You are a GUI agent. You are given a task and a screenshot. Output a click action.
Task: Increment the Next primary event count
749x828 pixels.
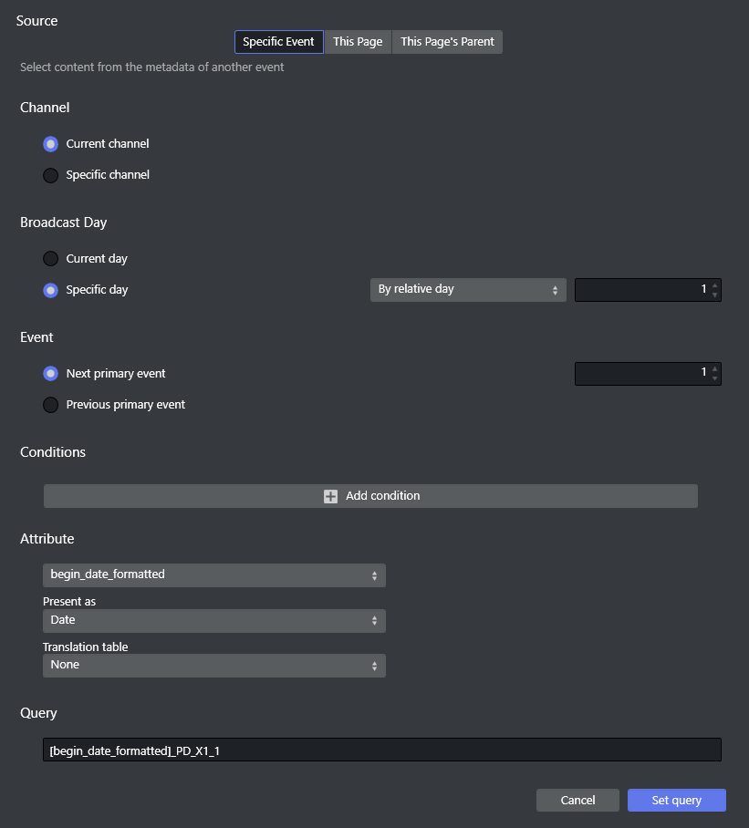pyautogui.click(x=714, y=369)
